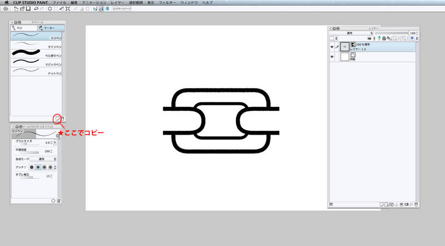Open the 合成モード dropdown in tool property

point(43,159)
